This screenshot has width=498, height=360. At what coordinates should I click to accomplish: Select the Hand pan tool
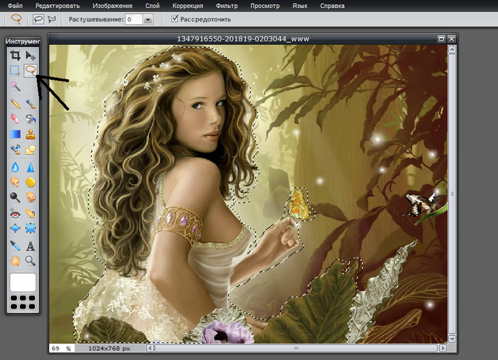[15, 261]
